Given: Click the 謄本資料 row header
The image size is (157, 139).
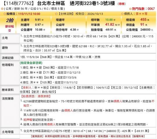Looking at the screenshot, I should point(8,90).
